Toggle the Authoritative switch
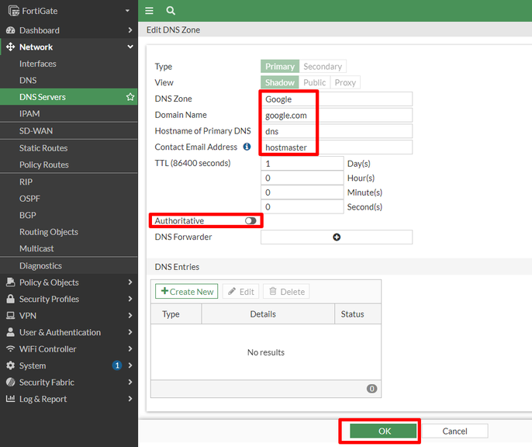 (x=250, y=221)
